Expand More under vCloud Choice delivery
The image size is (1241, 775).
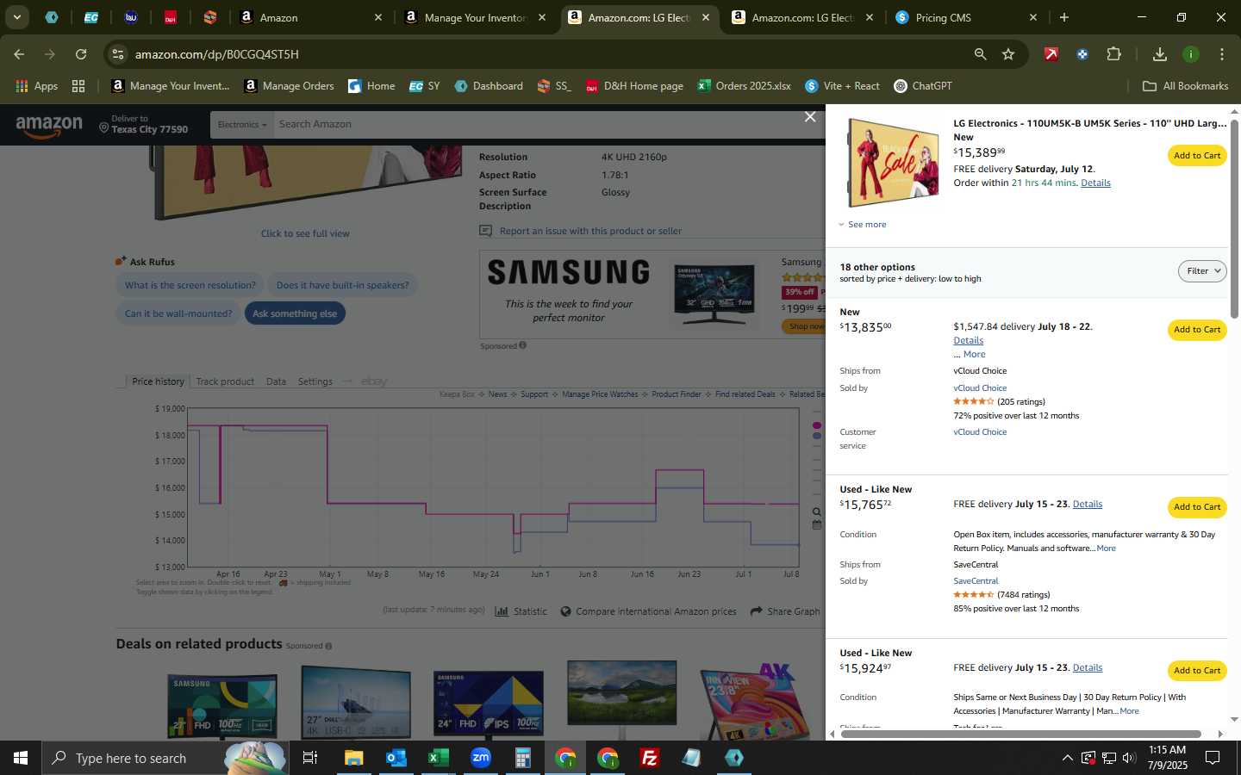974,355
